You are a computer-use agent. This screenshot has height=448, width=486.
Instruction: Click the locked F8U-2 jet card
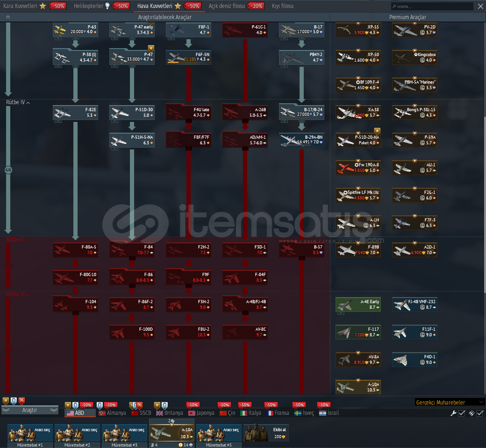click(x=188, y=332)
